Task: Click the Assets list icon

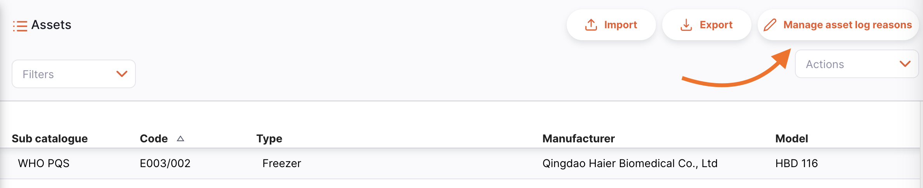Action: tap(20, 26)
